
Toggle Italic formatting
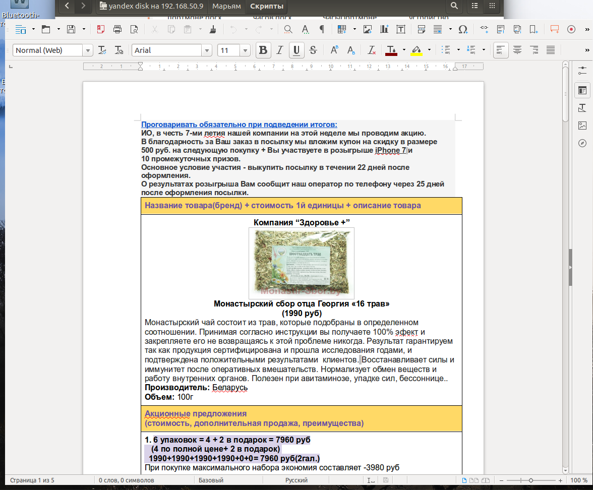coord(280,50)
